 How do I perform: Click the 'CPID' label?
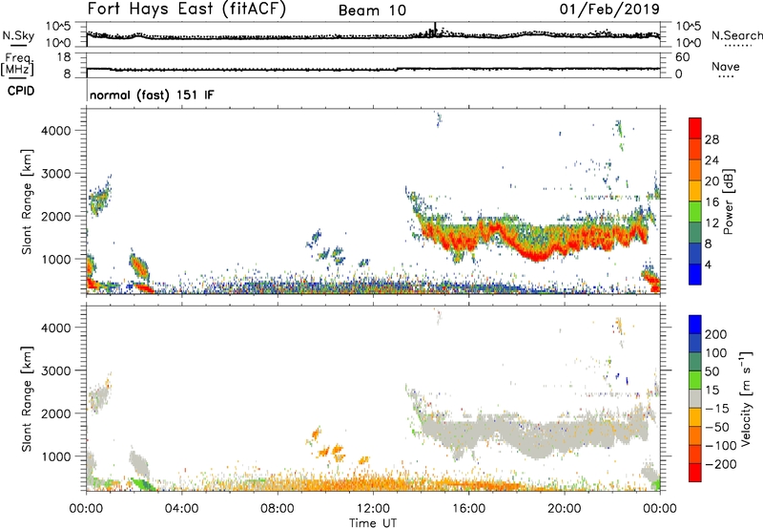21,91
